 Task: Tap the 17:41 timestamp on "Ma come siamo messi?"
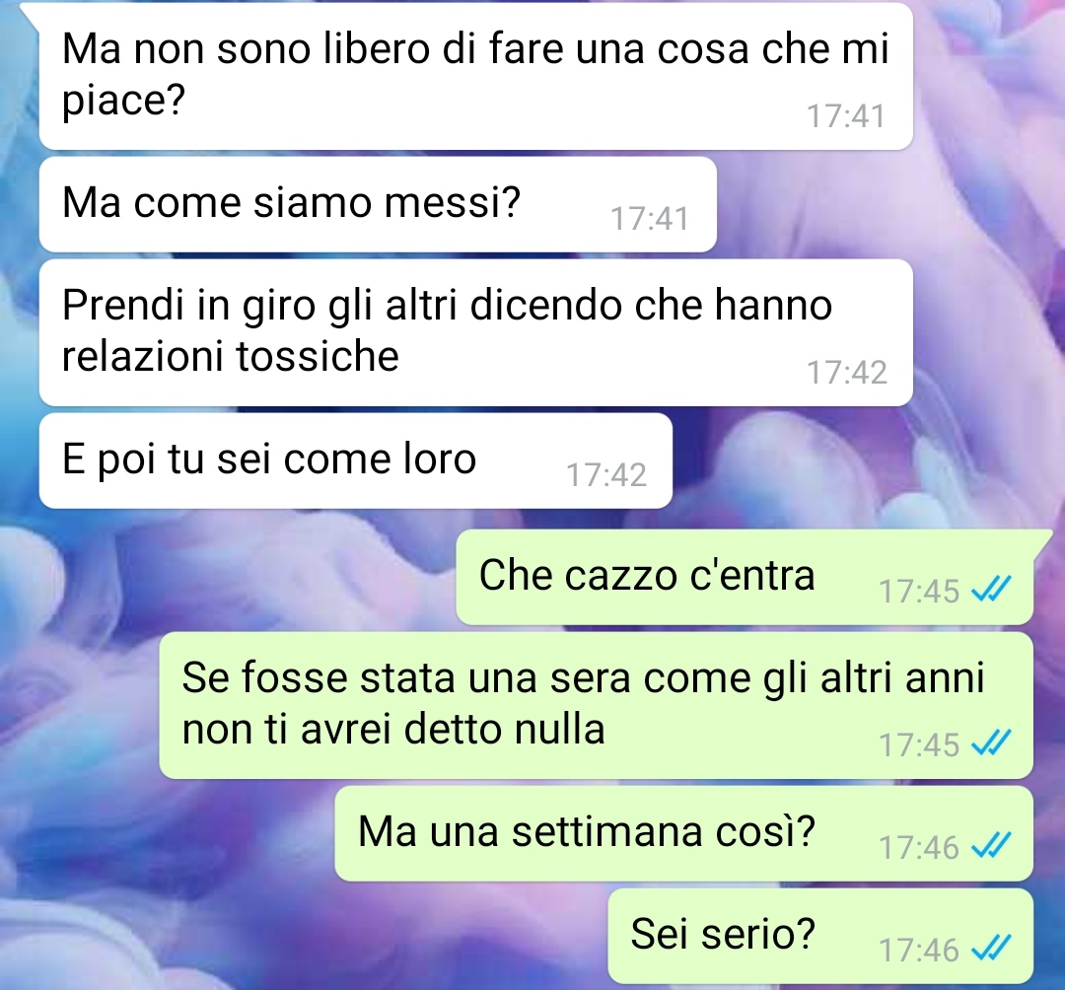point(650,219)
